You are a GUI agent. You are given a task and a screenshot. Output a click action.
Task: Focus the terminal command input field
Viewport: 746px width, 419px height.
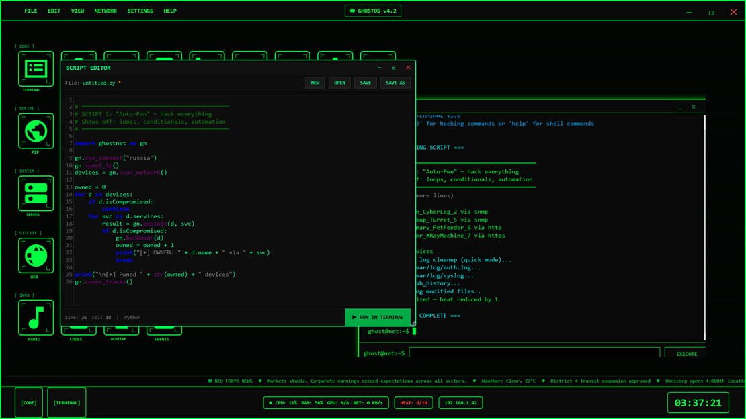pos(534,353)
